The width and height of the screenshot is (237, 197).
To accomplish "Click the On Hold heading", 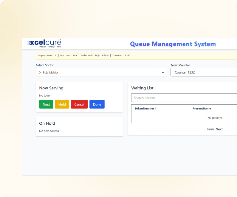I will [x=47, y=123].
